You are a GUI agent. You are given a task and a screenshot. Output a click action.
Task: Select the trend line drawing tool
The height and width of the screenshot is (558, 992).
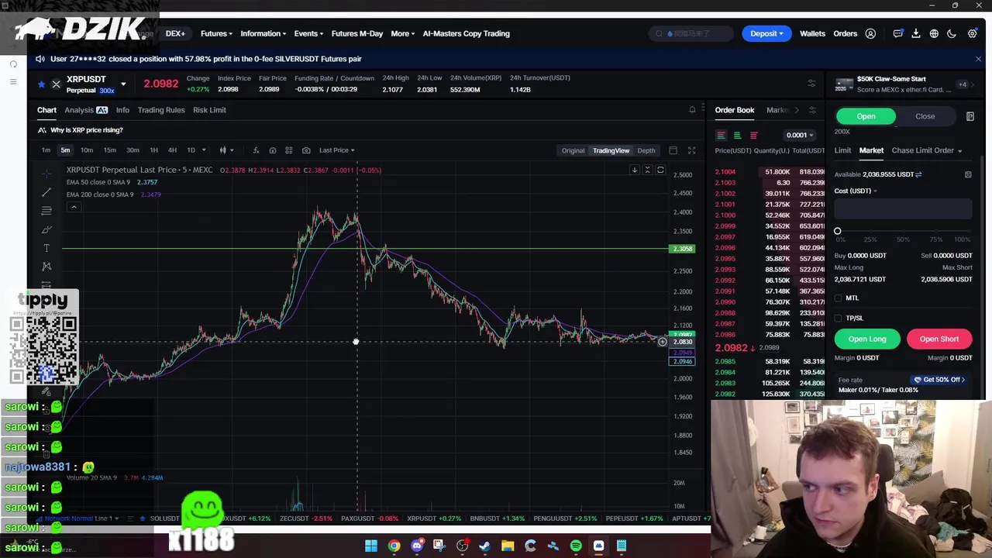click(x=46, y=192)
